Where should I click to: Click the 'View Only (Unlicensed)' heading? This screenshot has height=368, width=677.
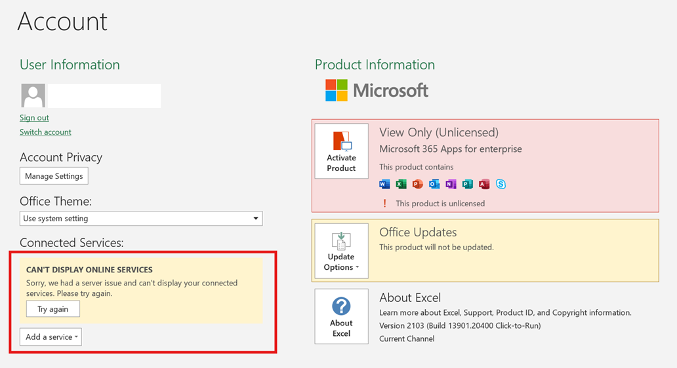point(439,132)
